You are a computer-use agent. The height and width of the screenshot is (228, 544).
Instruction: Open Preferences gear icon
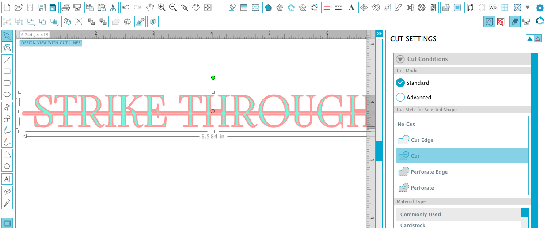[539, 8]
